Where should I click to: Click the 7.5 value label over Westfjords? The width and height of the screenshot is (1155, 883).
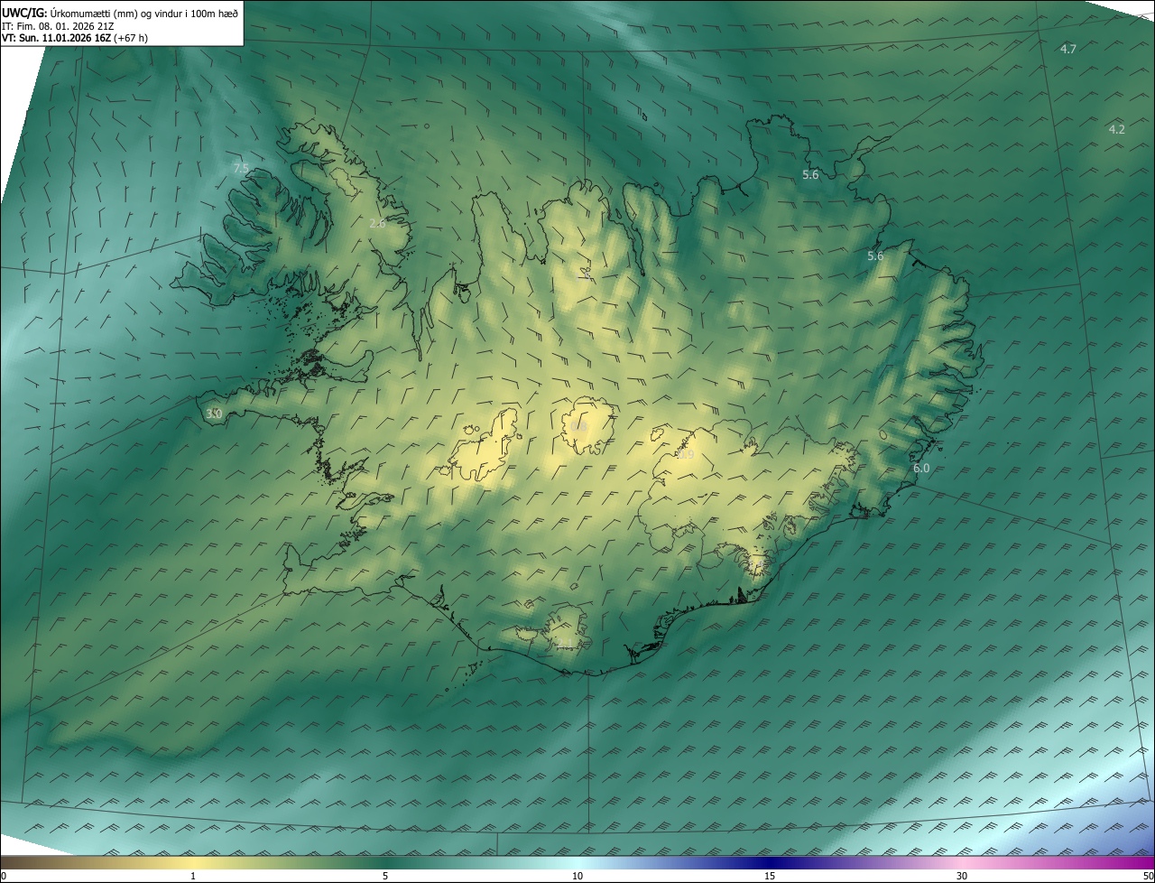coord(241,168)
